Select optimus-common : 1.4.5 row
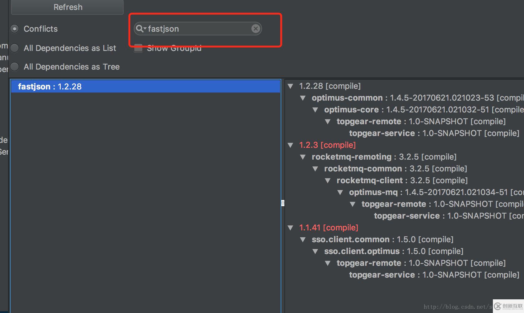 pyautogui.click(x=418, y=98)
